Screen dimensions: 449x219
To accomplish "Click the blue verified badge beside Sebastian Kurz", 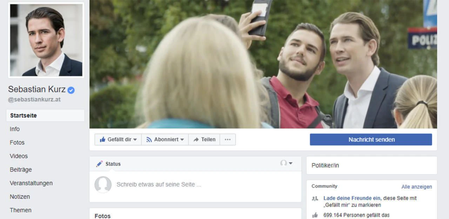I will point(71,90).
